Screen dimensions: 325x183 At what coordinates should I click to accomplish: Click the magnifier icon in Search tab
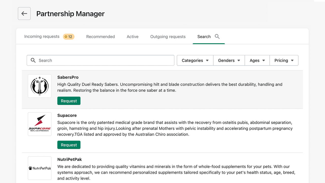pos(217,36)
